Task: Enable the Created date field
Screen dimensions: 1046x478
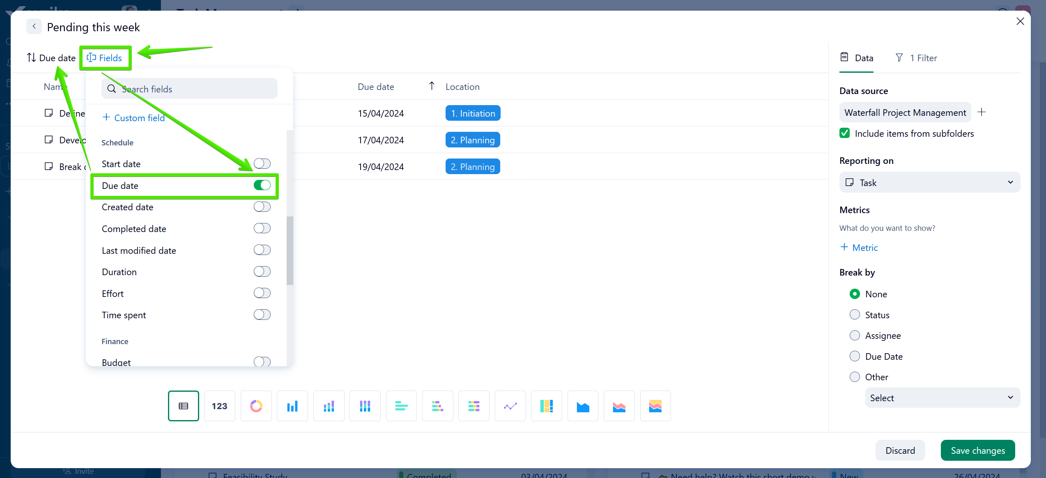Action: click(262, 207)
